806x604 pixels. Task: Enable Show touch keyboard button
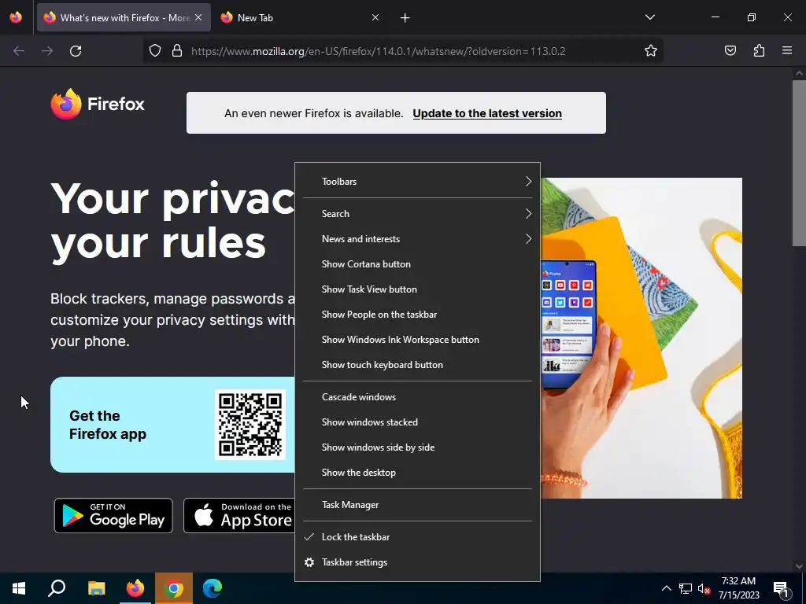[x=417, y=365]
